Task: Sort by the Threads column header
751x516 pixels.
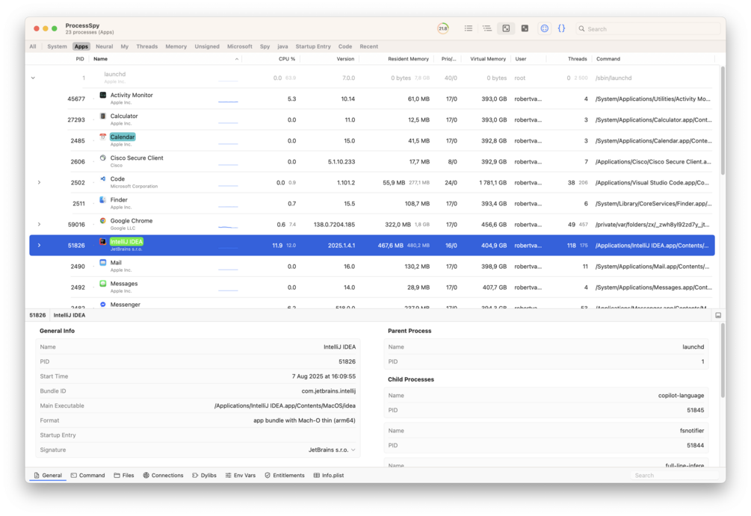Action: tap(577, 59)
